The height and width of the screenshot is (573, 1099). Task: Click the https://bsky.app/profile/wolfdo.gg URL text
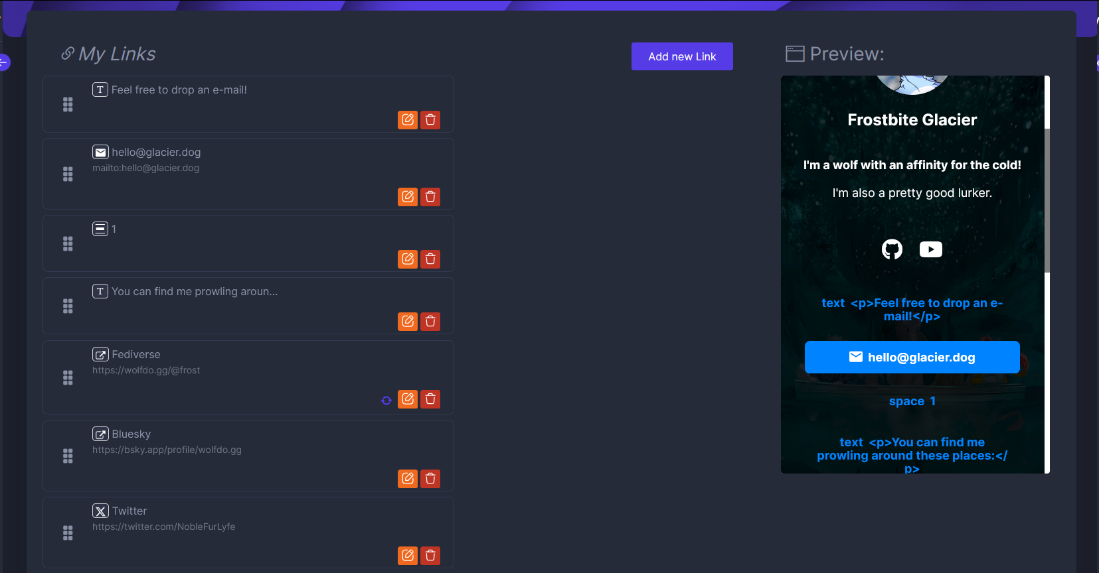[167, 450]
